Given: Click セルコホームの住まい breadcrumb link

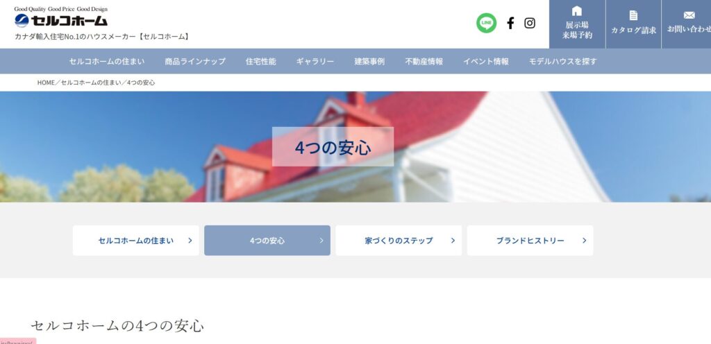Looking at the screenshot, I should [x=91, y=83].
